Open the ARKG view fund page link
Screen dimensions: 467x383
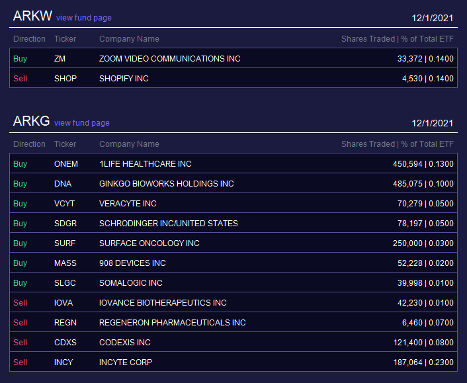coord(81,123)
